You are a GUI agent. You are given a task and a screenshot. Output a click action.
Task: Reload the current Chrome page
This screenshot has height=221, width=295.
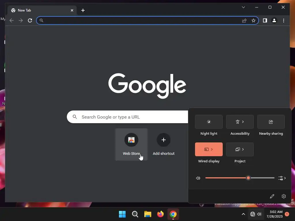tap(30, 20)
